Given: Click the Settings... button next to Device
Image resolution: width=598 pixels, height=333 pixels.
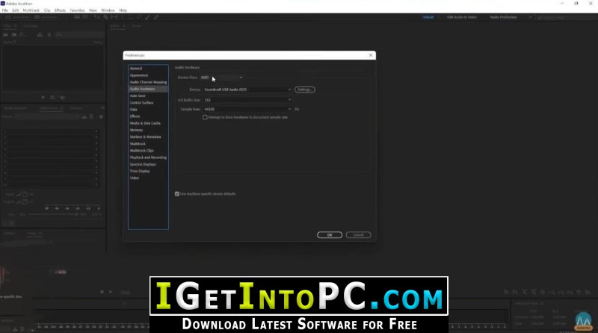Looking at the screenshot, I should click(x=305, y=90).
